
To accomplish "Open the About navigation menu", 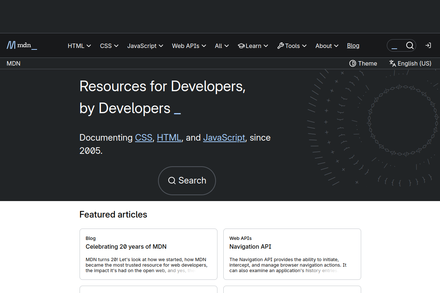I will click(327, 46).
